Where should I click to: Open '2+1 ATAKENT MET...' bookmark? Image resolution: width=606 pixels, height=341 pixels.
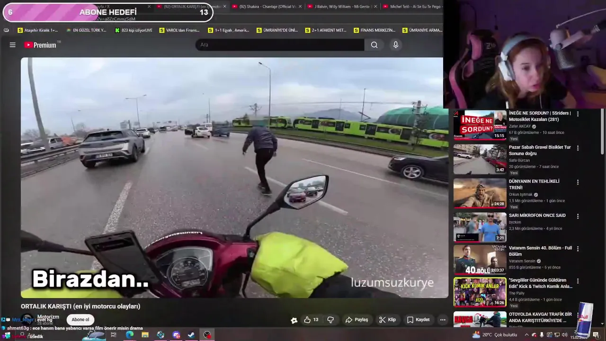point(325,30)
